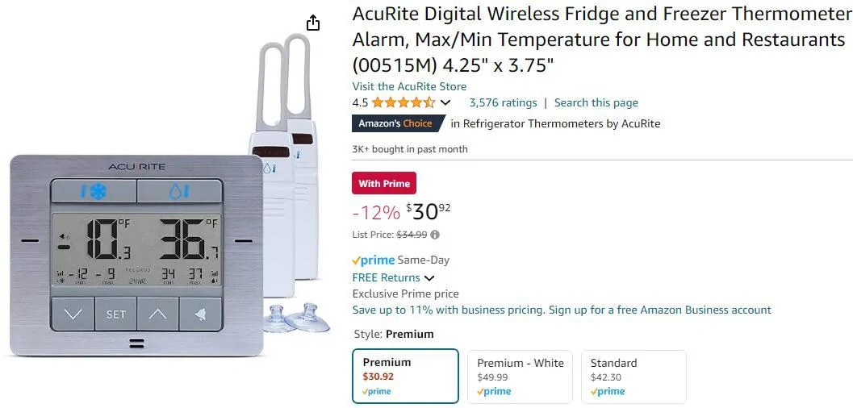The height and width of the screenshot is (408, 853).
Task: Expand the ratings breakdown chevron
Action: (445, 102)
